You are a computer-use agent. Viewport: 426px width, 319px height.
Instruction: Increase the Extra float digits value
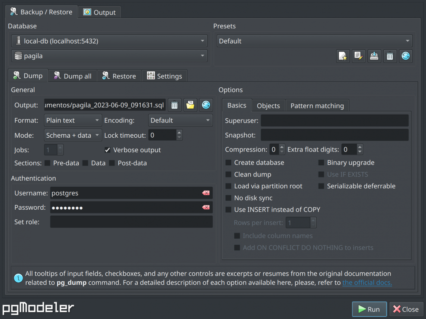tap(360, 147)
